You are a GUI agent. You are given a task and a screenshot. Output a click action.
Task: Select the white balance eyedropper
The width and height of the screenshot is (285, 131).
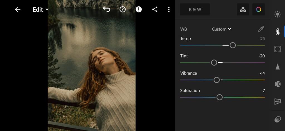(x=261, y=29)
